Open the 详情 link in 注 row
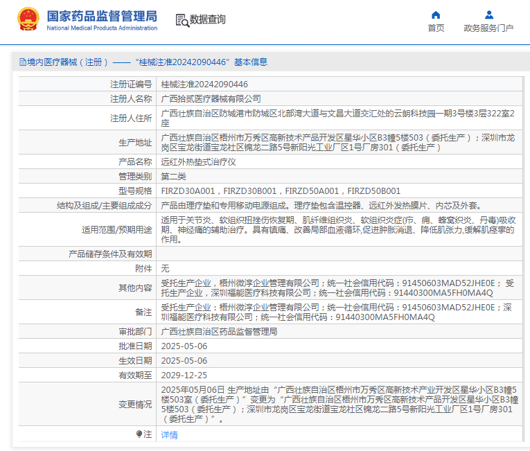Image resolution: width=530 pixels, height=451 pixels. coord(169,435)
